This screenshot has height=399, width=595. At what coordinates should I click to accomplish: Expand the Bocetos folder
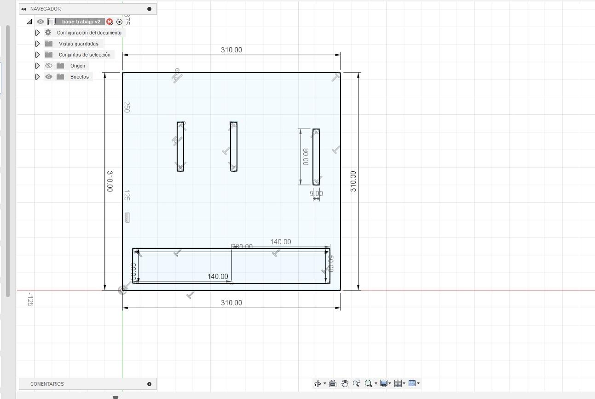pos(38,77)
